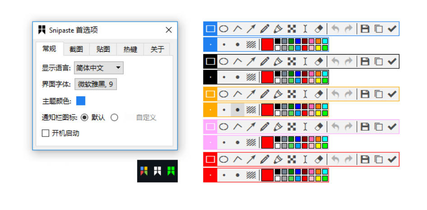The image size is (427, 210).
Task: Select the Marker pen in the pink toolbar
Action: pos(278,127)
